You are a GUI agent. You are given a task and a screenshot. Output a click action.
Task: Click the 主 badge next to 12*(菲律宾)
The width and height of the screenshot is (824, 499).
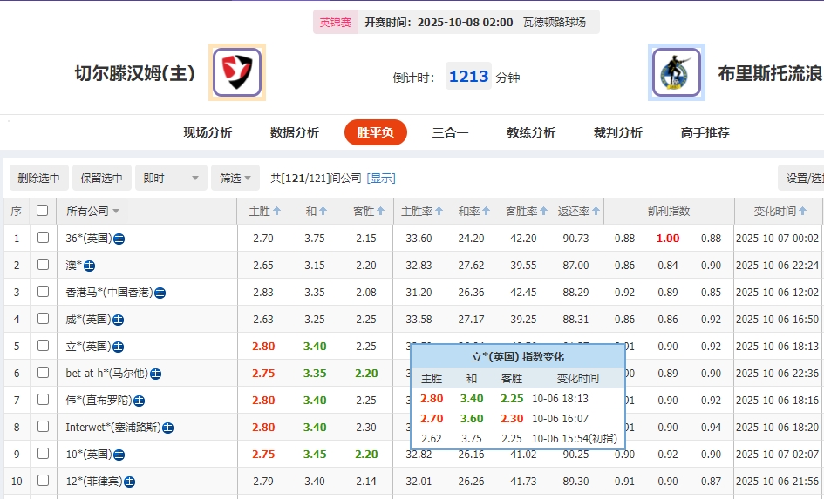(x=129, y=482)
